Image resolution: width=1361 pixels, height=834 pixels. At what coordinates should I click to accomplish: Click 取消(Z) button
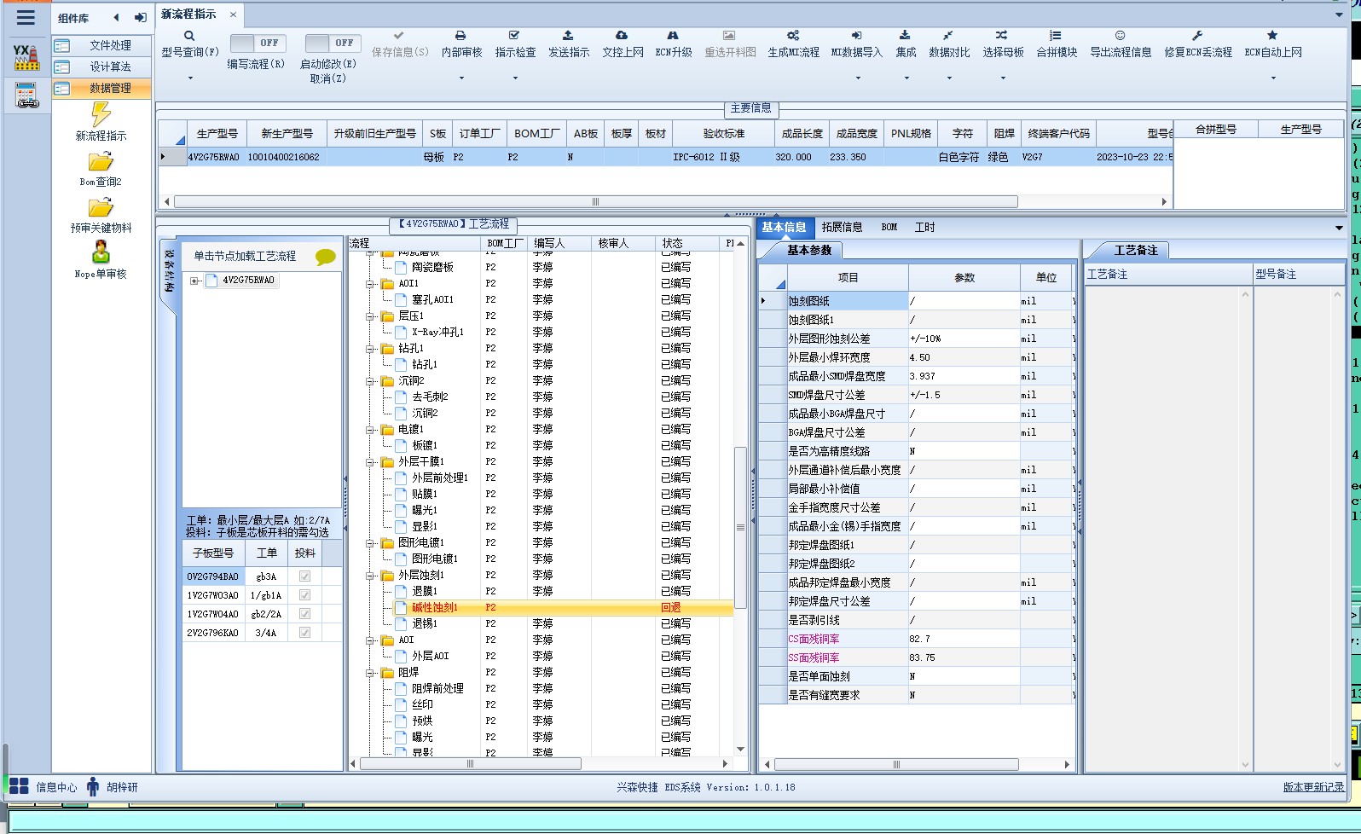click(328, 78)
